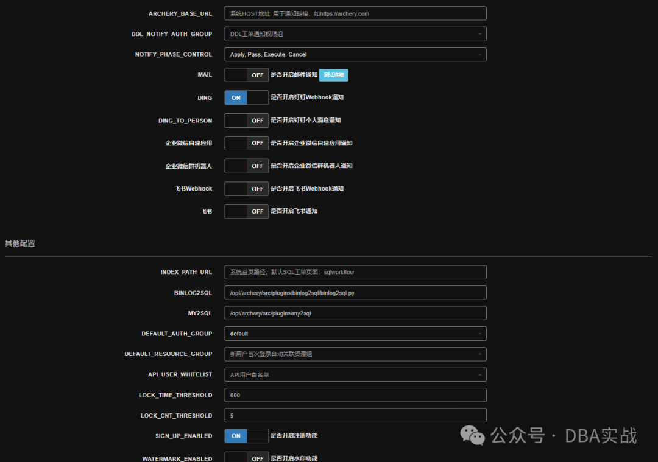Click the 测试连接 button next to MAIL
Image resolution: width=658 pixels, height=462 pixels.
[x=333, y=74]
